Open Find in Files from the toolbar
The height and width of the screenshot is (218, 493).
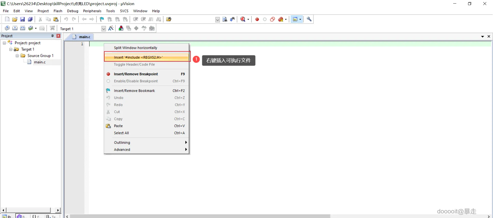169,19
